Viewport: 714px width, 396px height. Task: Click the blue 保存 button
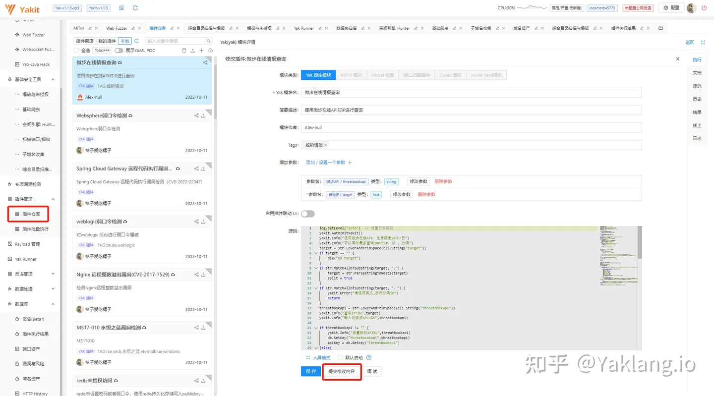click(311, 371)
